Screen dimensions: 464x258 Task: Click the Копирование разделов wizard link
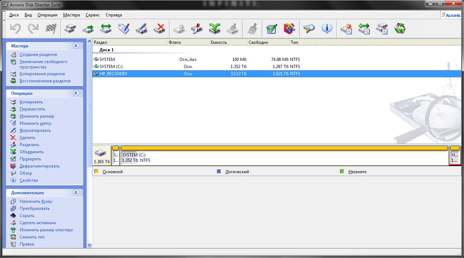42,74
